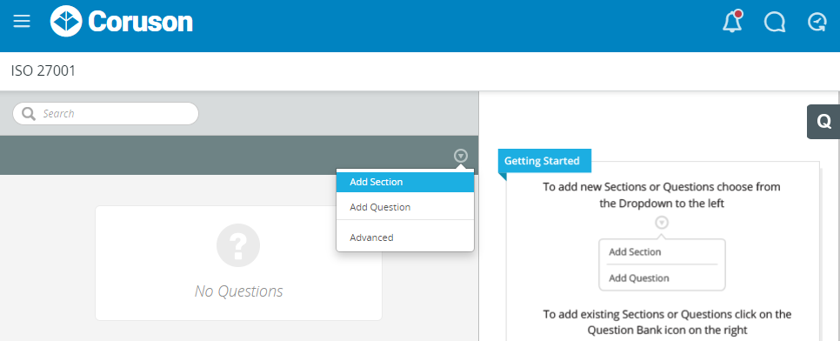Click into the Search field
The image size is (840, 341).
click(x=105, y=114)
